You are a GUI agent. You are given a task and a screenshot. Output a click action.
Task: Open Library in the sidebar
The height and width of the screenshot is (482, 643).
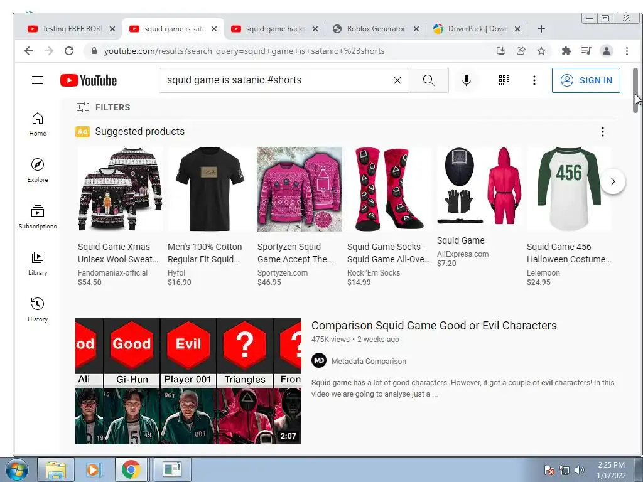(38, 263)
